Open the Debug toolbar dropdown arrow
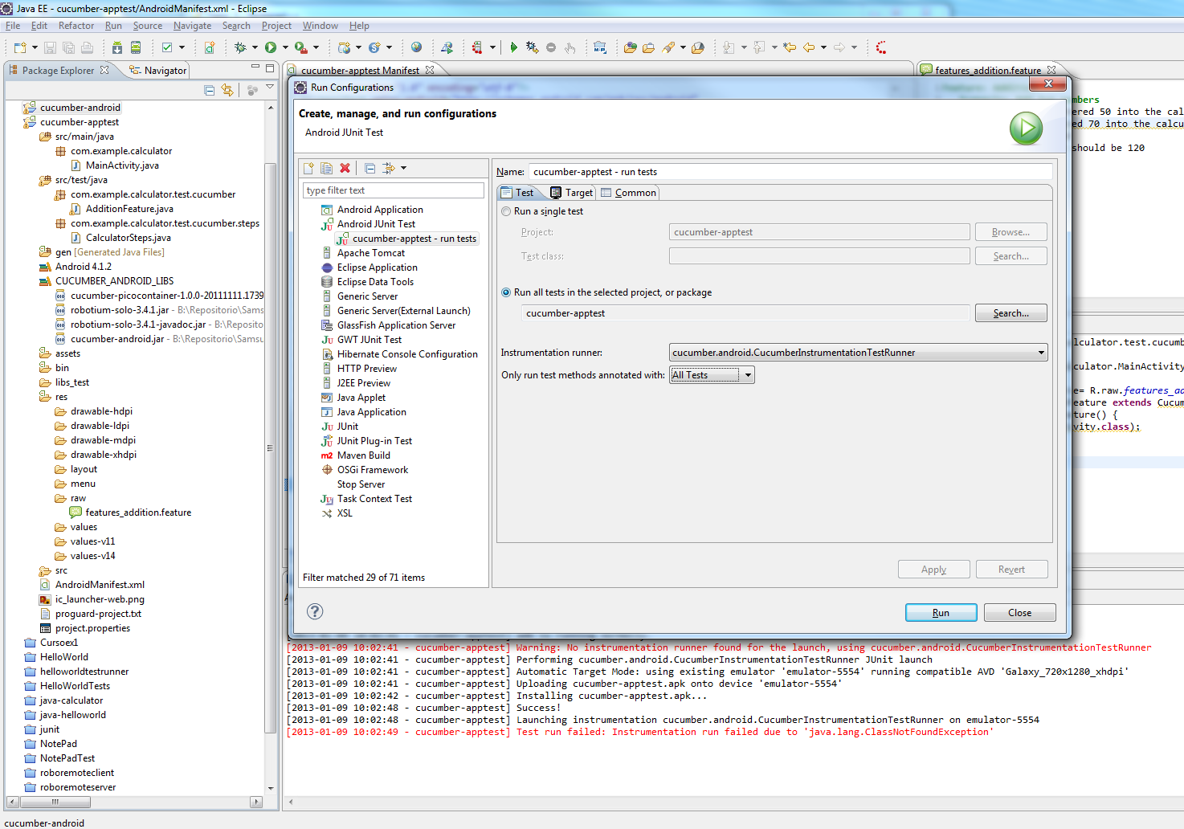The width and height of the screenshot is (1184, 829). 255,47
